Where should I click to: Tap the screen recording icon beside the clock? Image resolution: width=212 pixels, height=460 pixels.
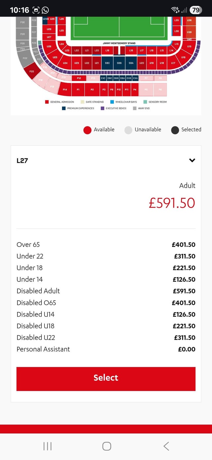click(x=35, y=10)
